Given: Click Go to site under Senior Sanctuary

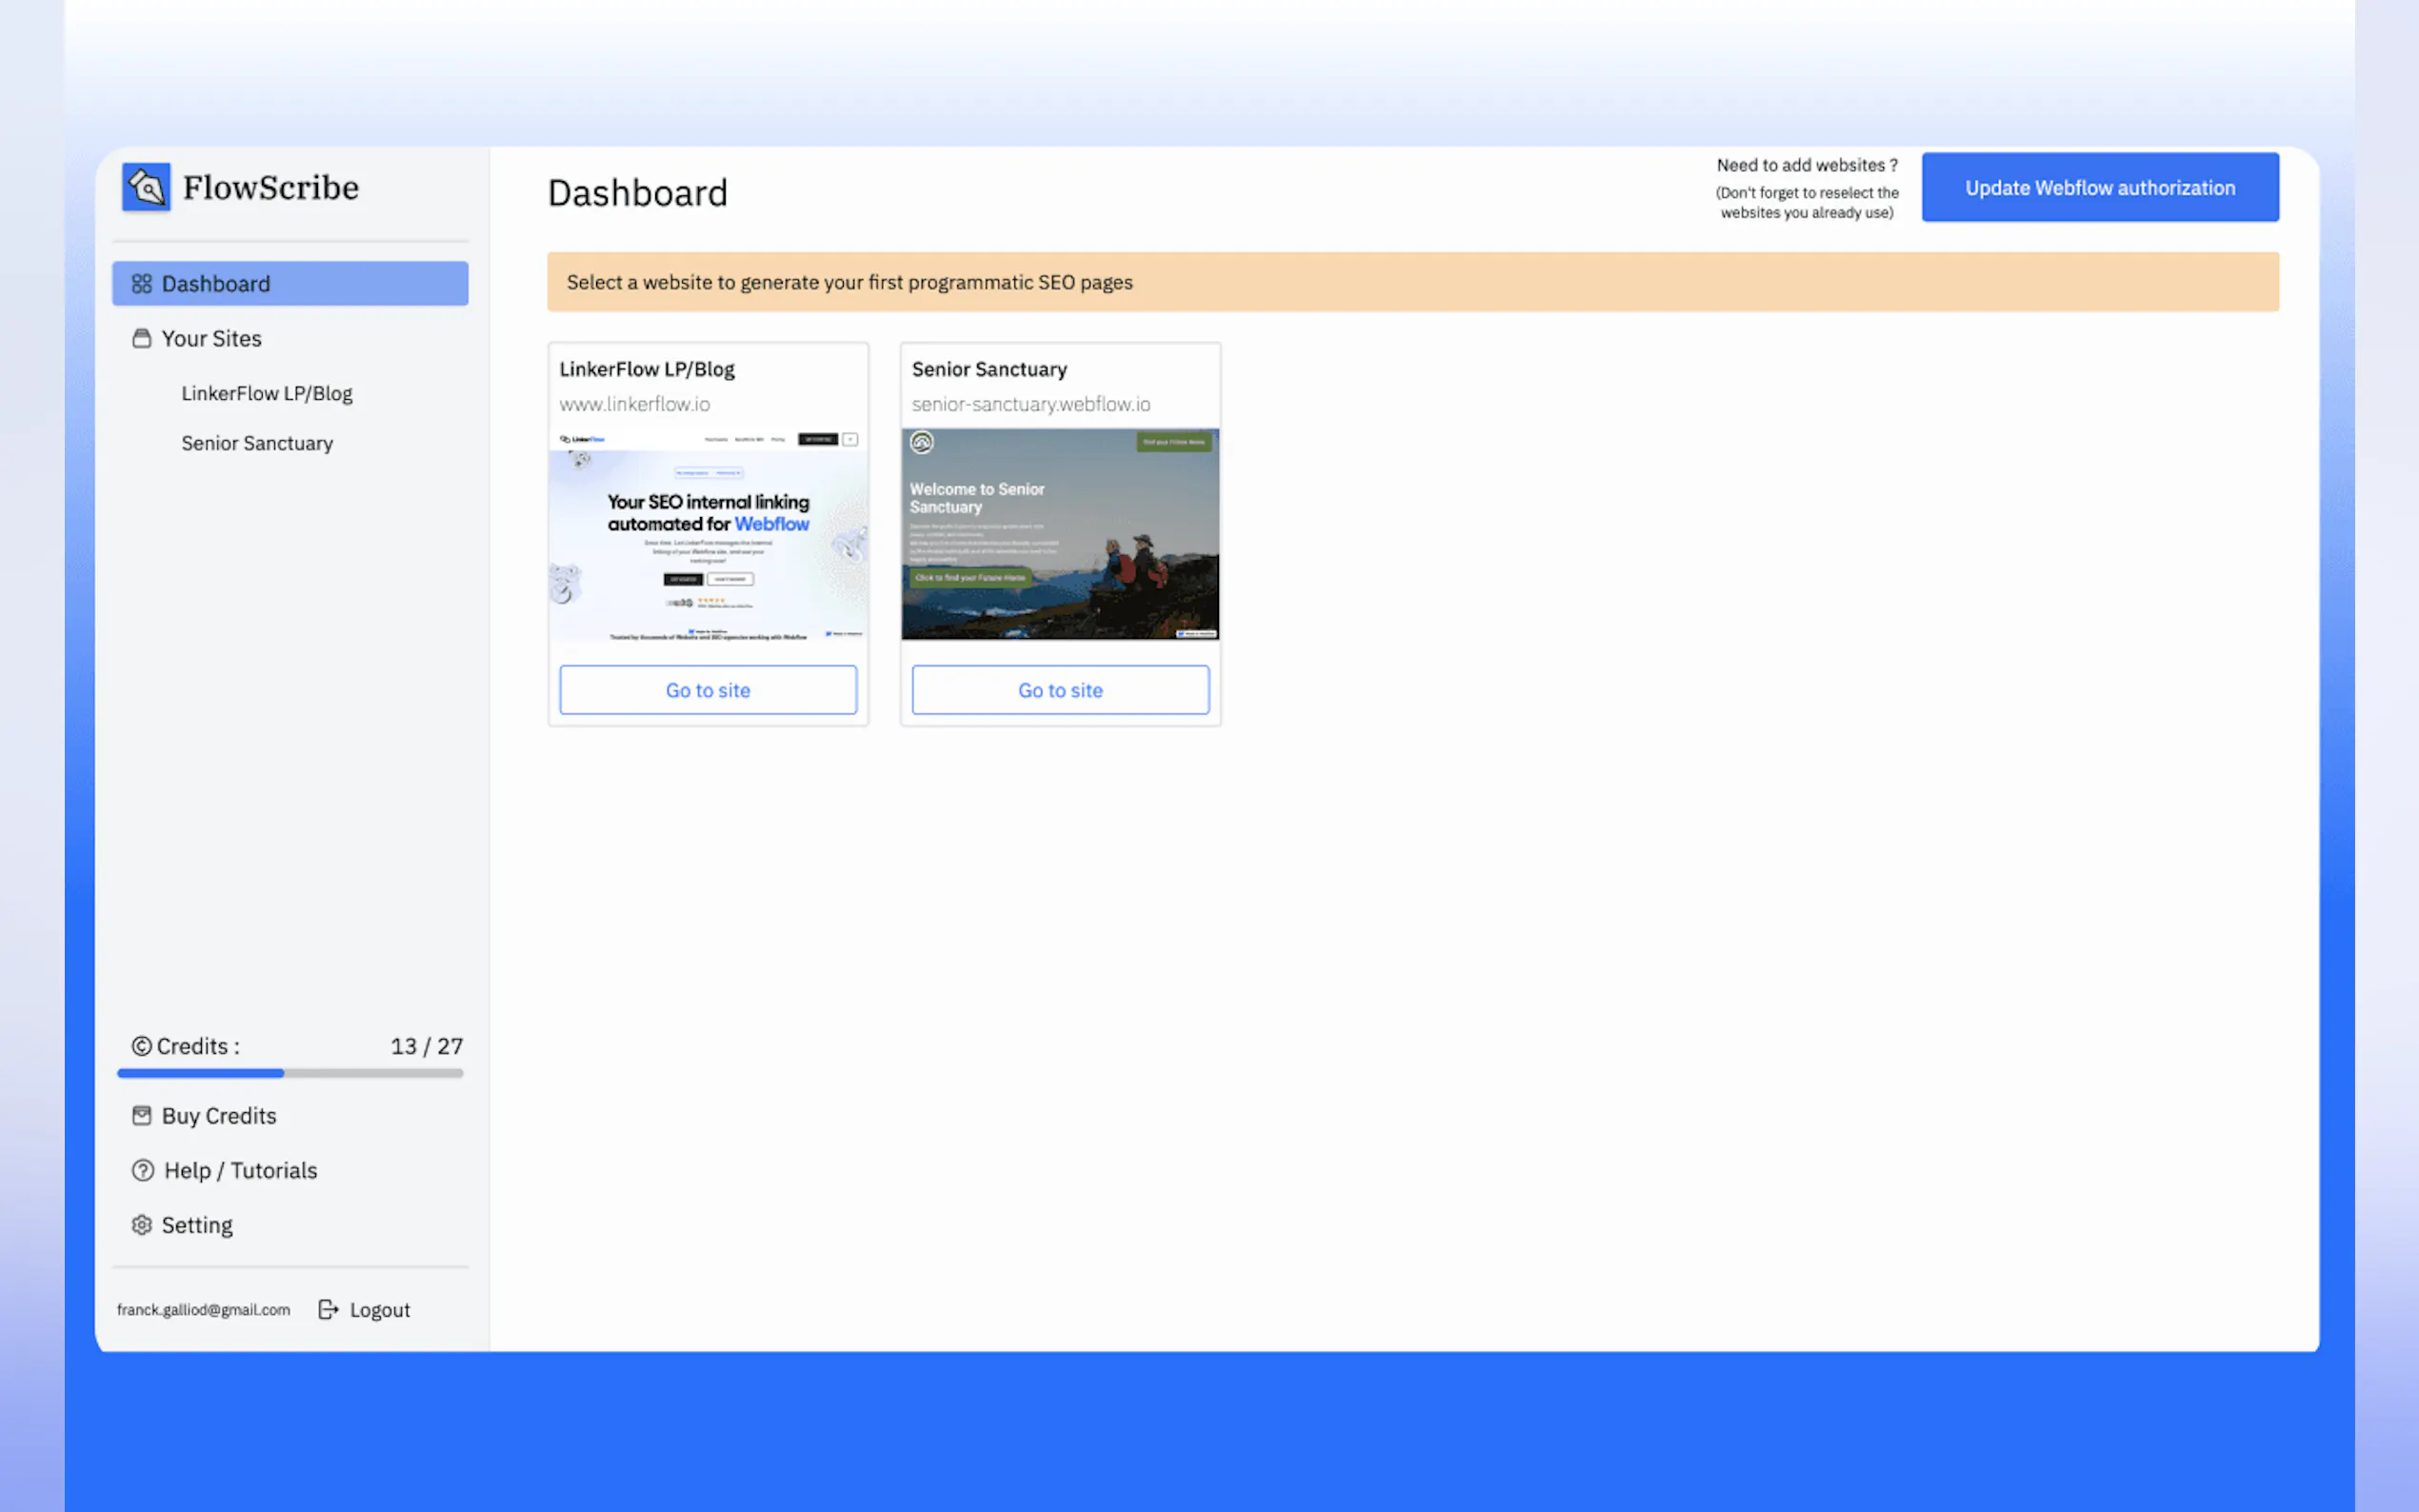Looking at the screenshot, I should pyautogui.click(x=1059, y=690).
